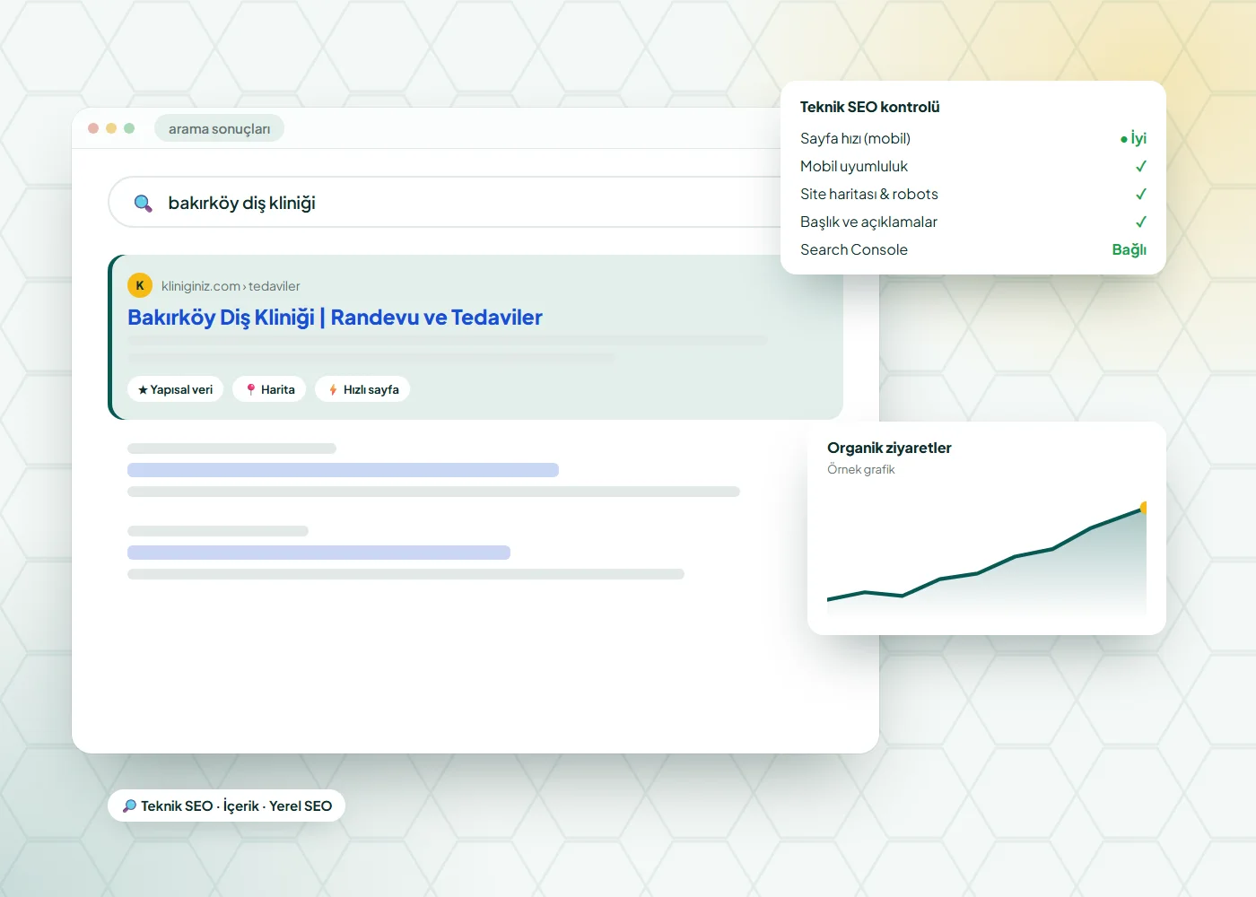
Task: Click the yellow window dot
Action: click(x=111, y=128)
